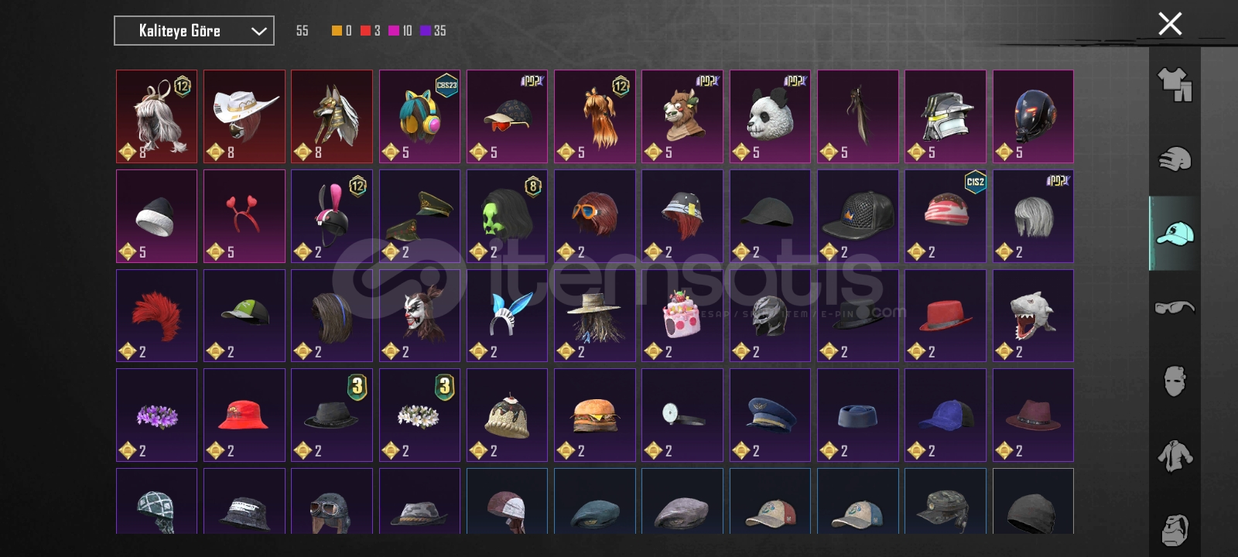This screenshot has height=557, width=1238.
Task: Open the glasses category icon
Action: (1175, 307)
